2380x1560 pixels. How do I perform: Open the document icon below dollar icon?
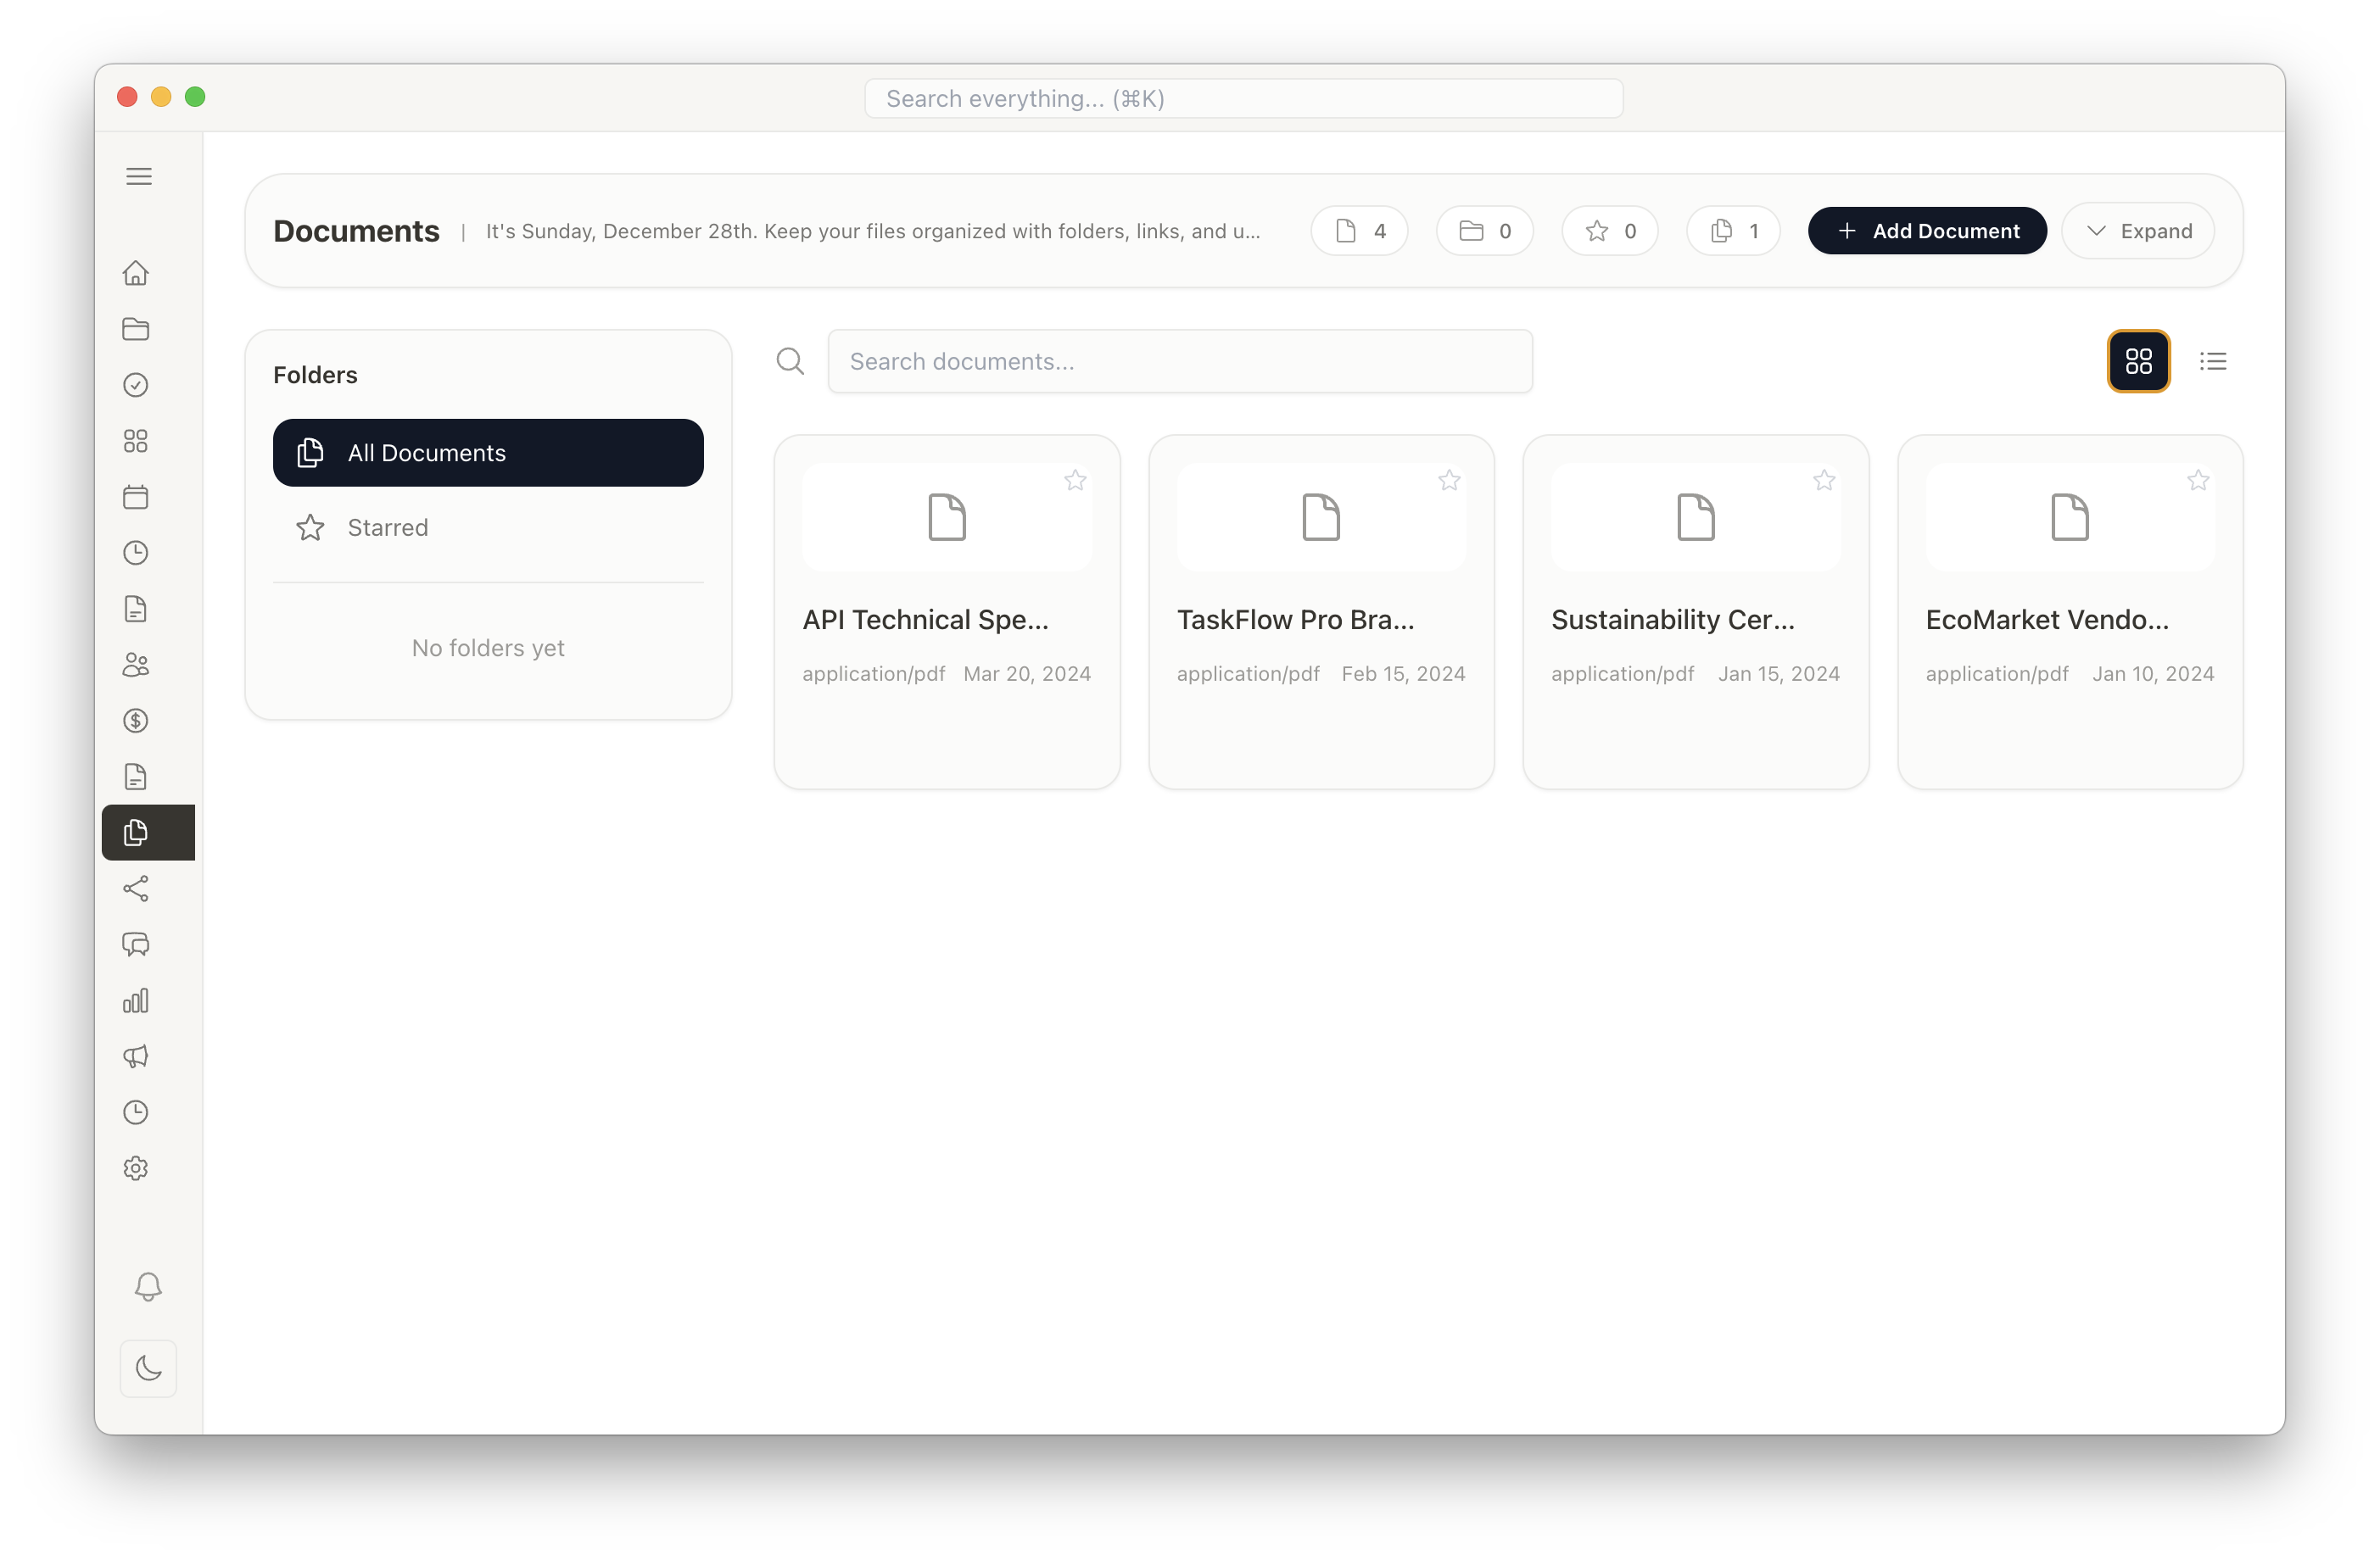point(136,777)
